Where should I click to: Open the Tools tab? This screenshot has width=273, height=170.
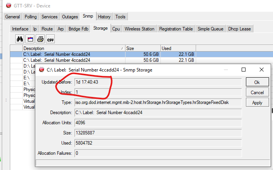coord(120,17)
